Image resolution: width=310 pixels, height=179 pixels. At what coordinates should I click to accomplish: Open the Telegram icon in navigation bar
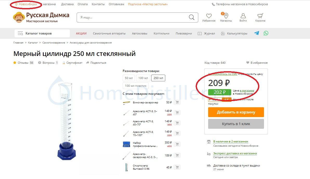click(257, 33)
